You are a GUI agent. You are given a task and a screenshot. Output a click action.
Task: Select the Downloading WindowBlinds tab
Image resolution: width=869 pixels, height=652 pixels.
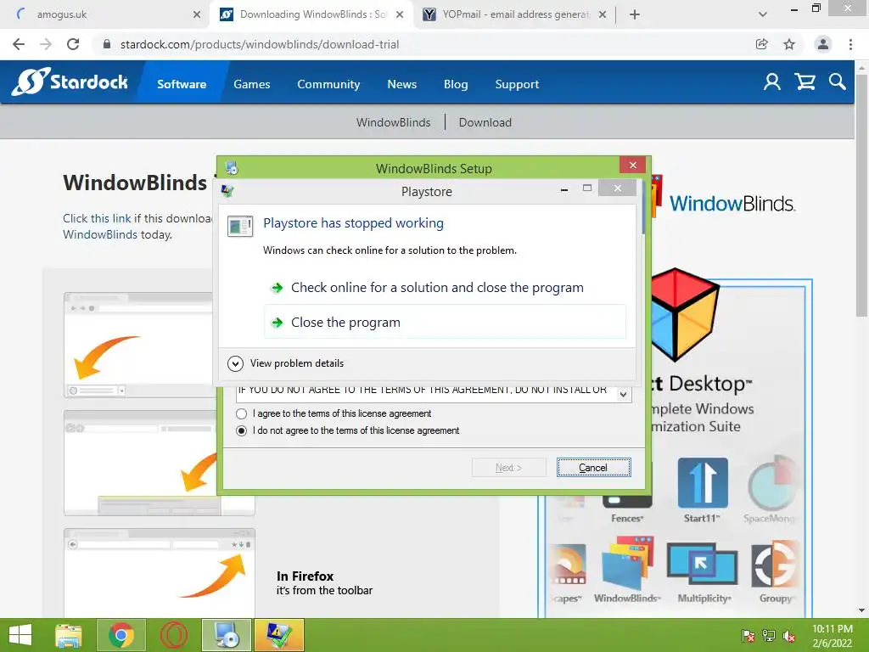click(311, 14)
